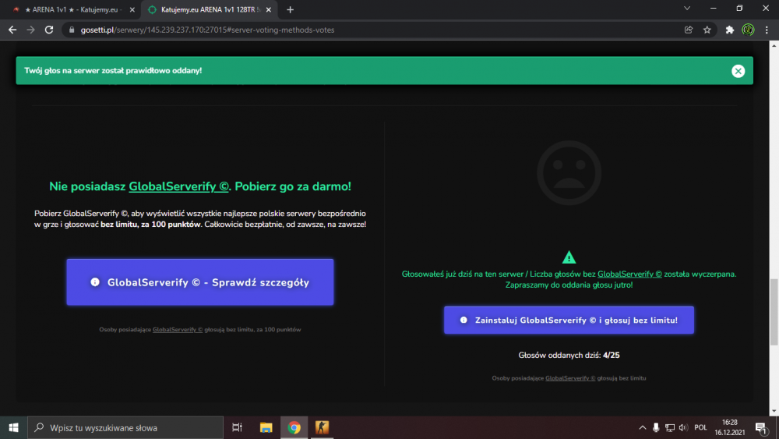Click the sad face icon
779x439 pixels.
point(569,173)
